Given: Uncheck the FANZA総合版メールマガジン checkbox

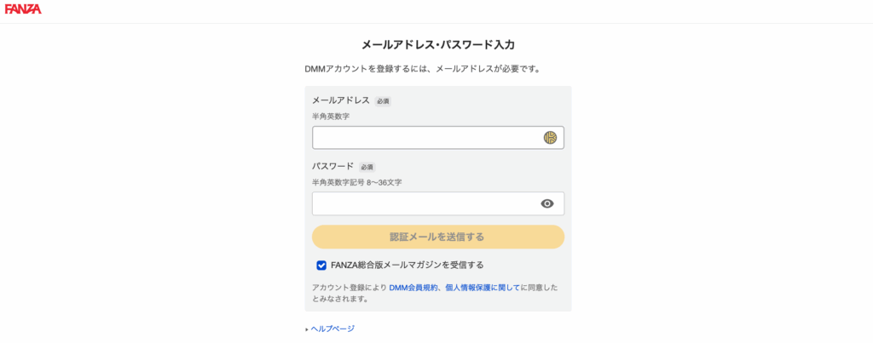Looking at the screenshot, I should click(321, 266).
